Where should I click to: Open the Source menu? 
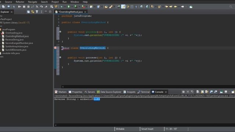click(8, 2)
